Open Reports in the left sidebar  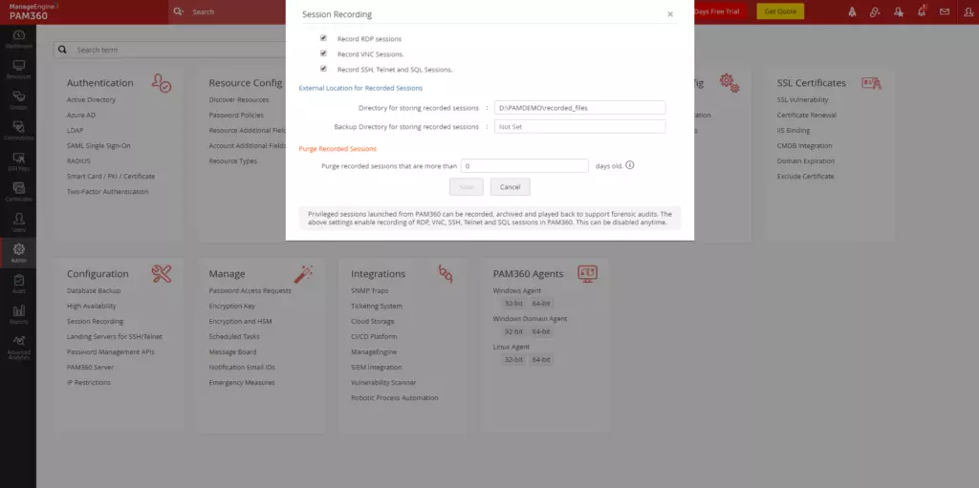(19, 314)
